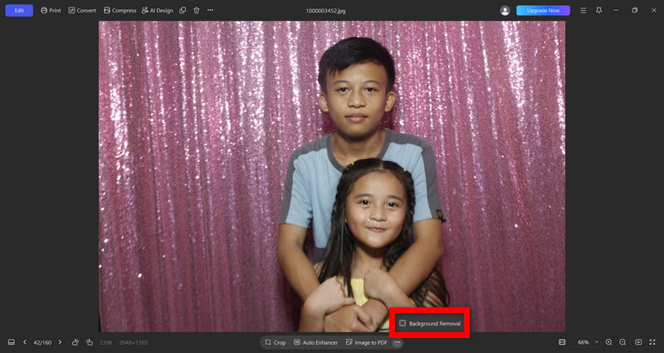Click the blue Edit button
Screen dimensions: 664x353
pos(19,11)
